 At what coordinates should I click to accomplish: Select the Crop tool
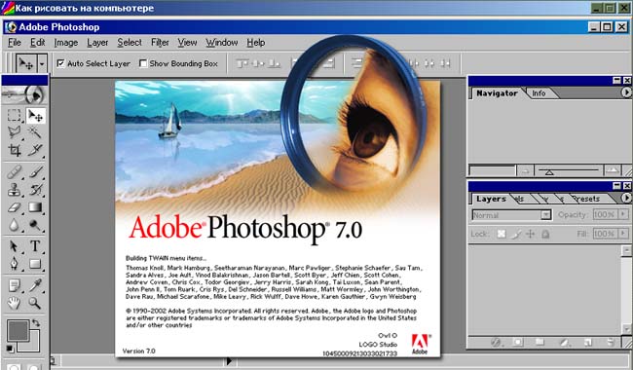pos(15,150)
